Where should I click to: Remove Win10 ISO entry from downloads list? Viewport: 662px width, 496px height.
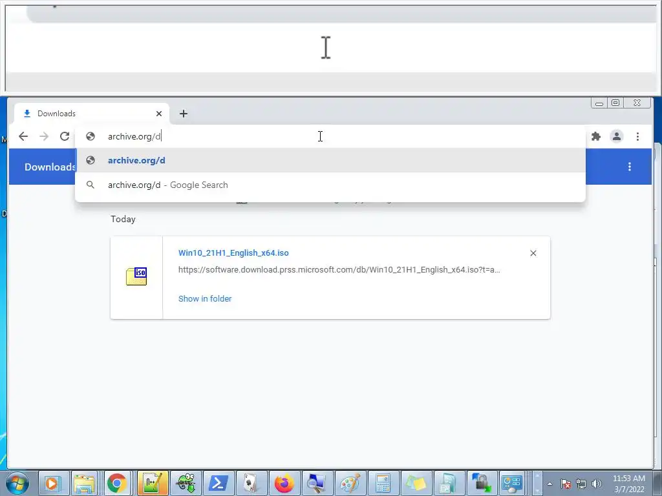[x=533, y=253]
